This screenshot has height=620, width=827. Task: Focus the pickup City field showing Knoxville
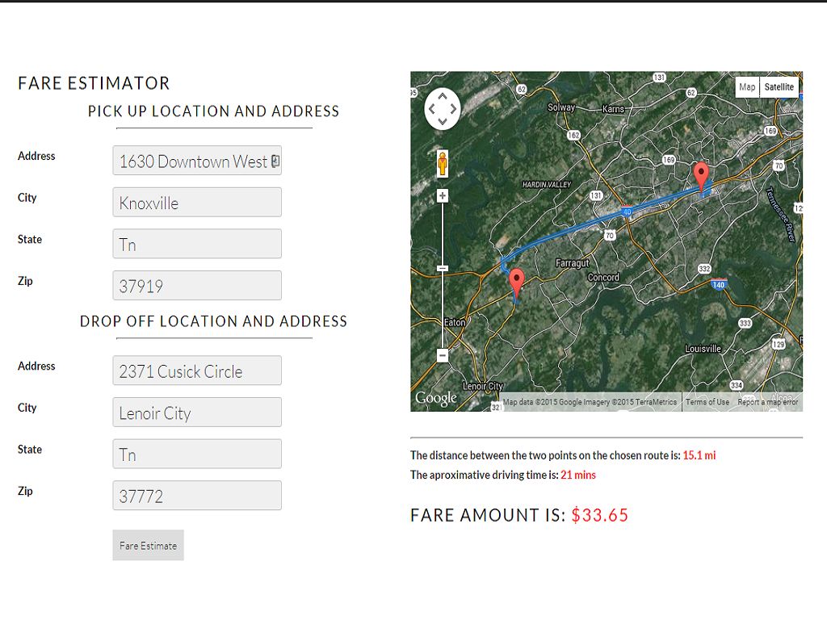click(197, 202)
